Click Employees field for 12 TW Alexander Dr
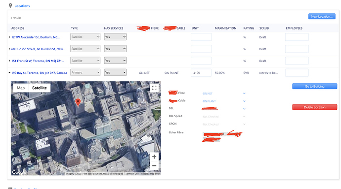The height and width of the screenshot is (189, 341). (x=297, y=37)
